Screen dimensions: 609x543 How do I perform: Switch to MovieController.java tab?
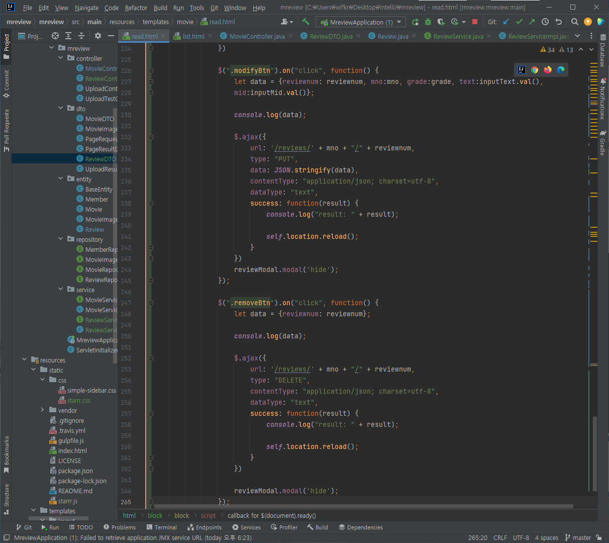(x=256, y=36)
